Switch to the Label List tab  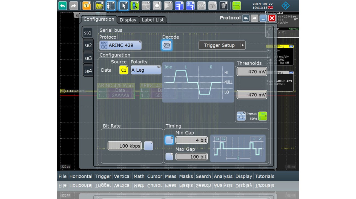(153, 20)
